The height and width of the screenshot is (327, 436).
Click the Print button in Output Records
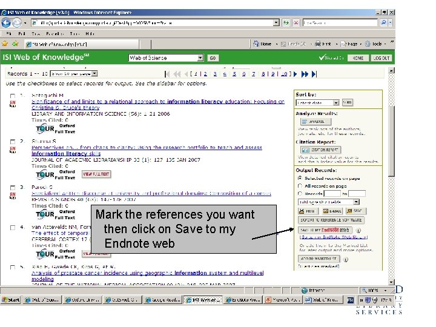pyautogui.click(x=307, y=211)
